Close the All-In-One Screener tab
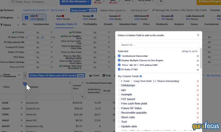Screen dimensions: 221x132 coord(88,2)
